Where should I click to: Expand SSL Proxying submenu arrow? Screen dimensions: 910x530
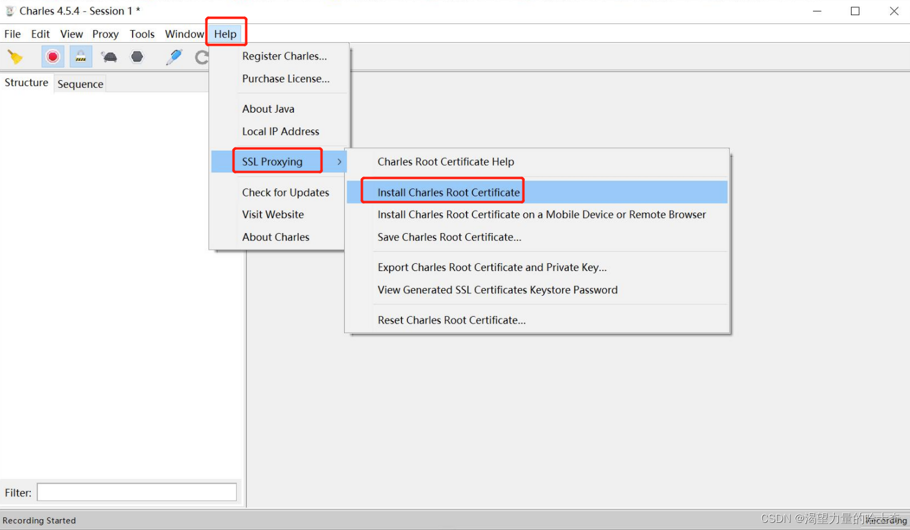tap(339, 161)
